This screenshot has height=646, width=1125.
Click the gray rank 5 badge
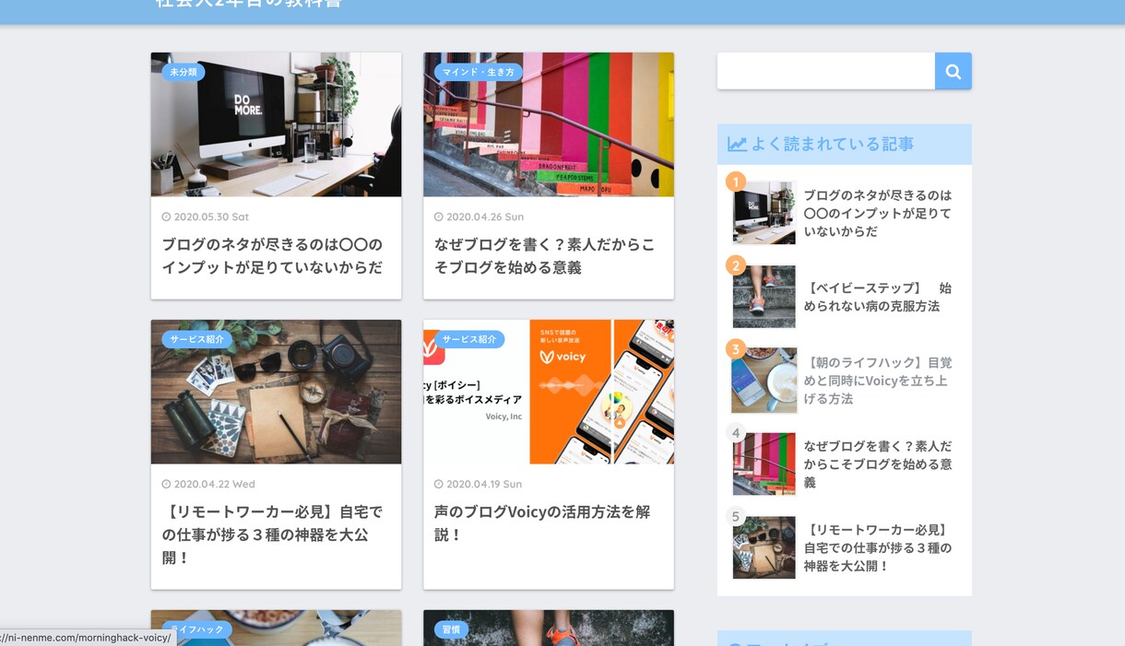(736, 516)
